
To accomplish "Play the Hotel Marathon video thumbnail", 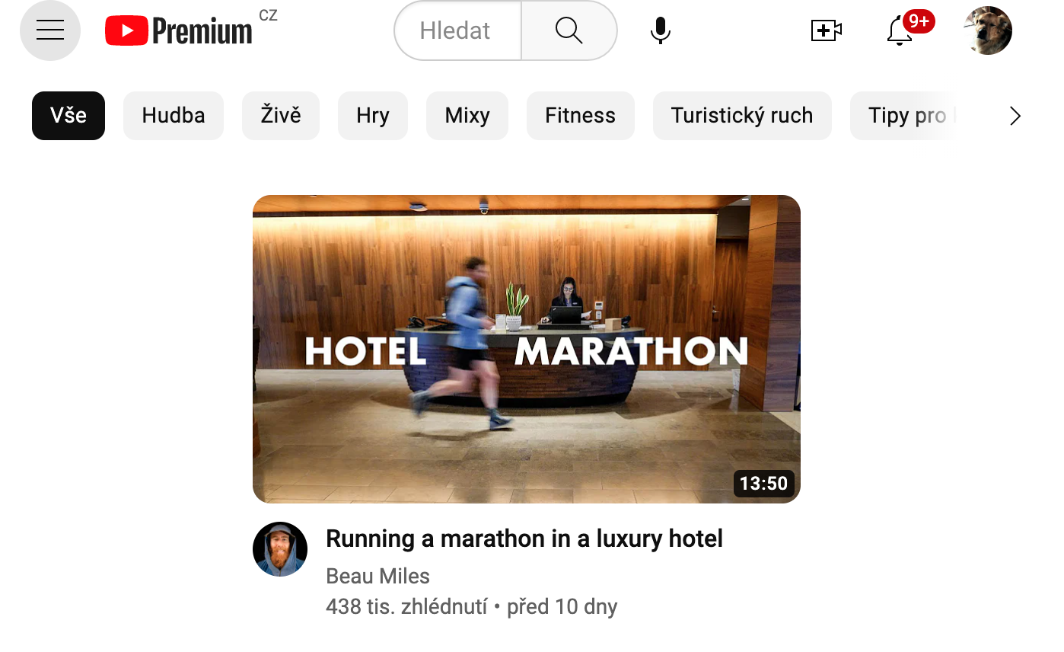I will click(527, 349).
